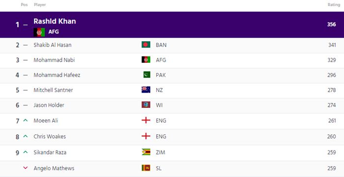This screenshot has width=344, height=177.
Task: Click the West Indies flag beside WI
Action: click(146, 105)
